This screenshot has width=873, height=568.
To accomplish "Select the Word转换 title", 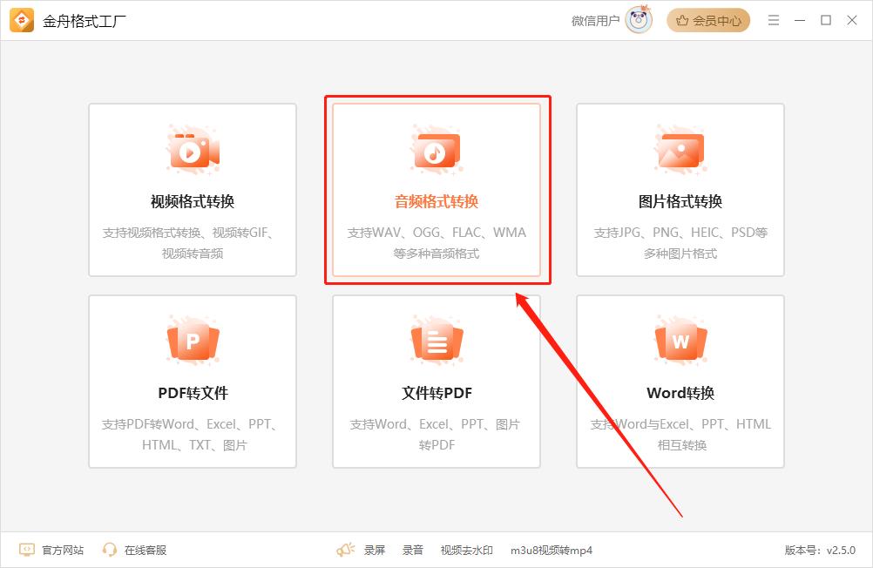I will (x=680, y=393).
